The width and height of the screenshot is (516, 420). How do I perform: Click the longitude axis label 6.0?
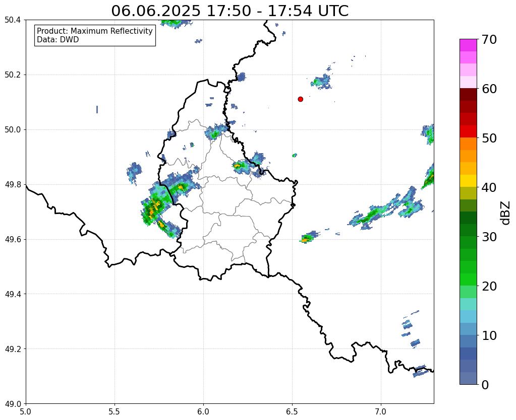coord(203,411)
